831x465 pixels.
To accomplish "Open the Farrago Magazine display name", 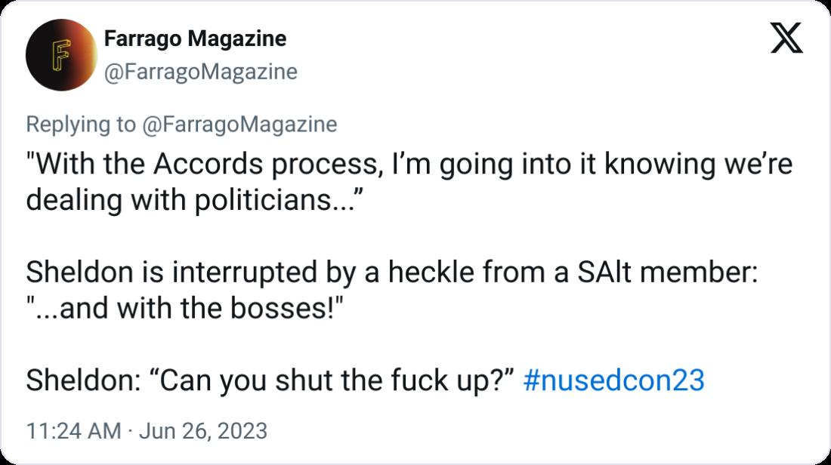I will point(194,38).
